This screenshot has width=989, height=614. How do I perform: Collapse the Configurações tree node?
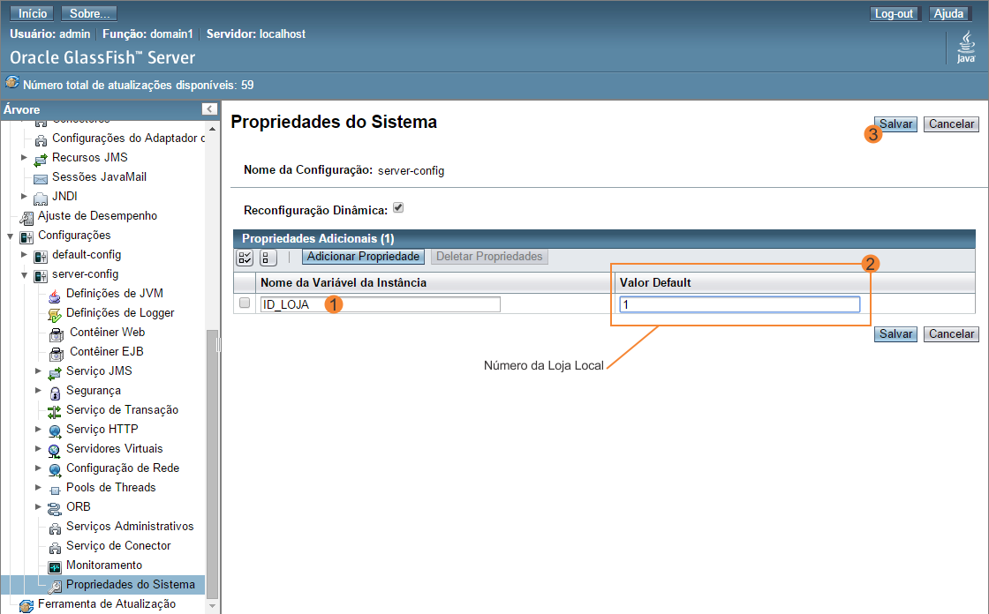tap(11, 236)
